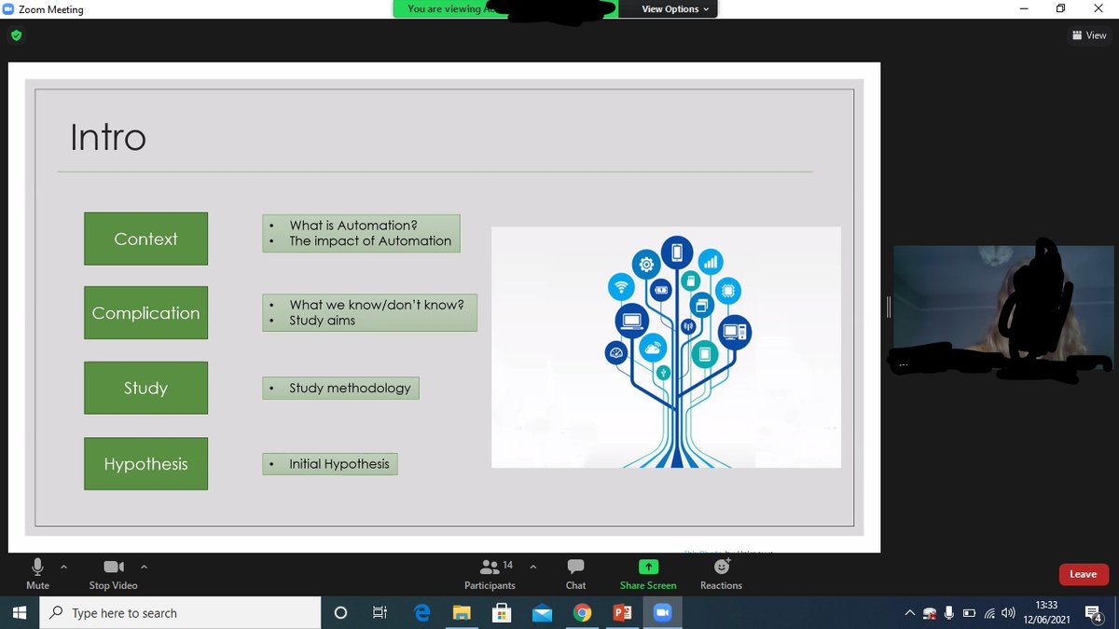
Task: Click the View layout button
Action: pyautogui.click(x=1089, y=35)
